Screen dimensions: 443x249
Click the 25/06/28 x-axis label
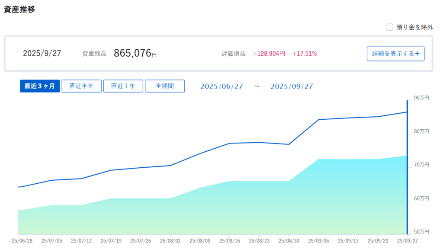(21, 240)
